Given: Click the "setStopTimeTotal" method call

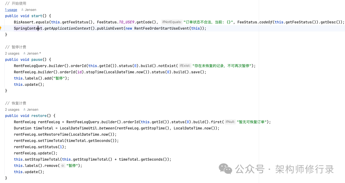Looking at the screenshot, I should [42, 159].
